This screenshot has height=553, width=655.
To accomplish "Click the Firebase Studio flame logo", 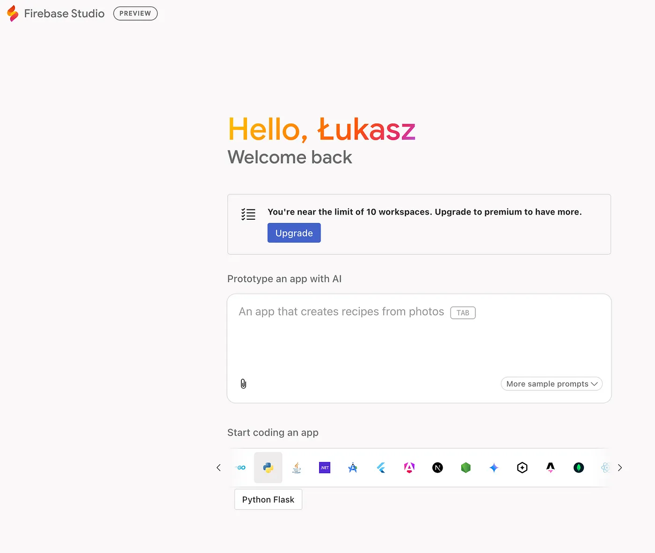I will click(x=13, y=13).
